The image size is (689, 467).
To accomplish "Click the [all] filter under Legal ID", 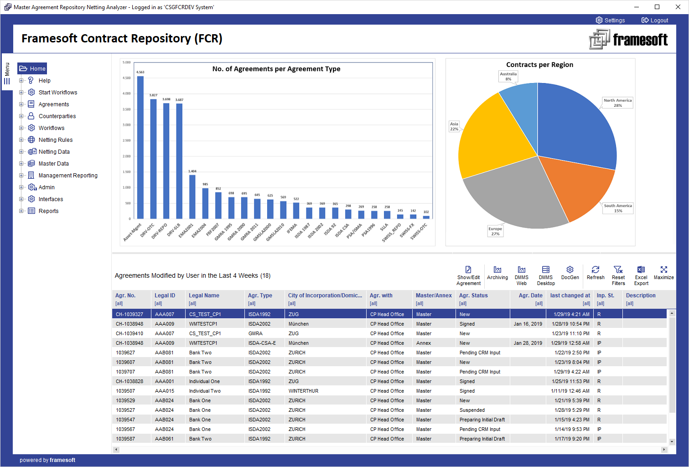I will click(x=158, y=303).
